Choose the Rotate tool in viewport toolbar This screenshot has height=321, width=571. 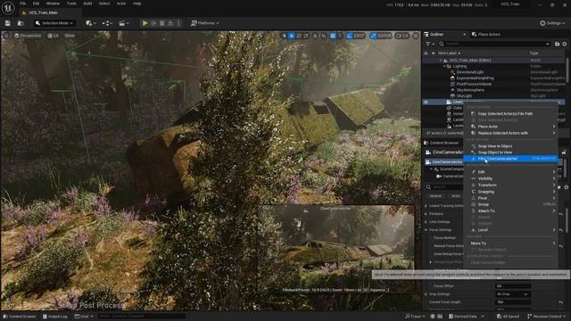pyautogui.click(x=299, y=36)
